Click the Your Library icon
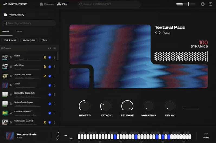Image resolution: width=216 pixels, height=143 pixels. 5,15
